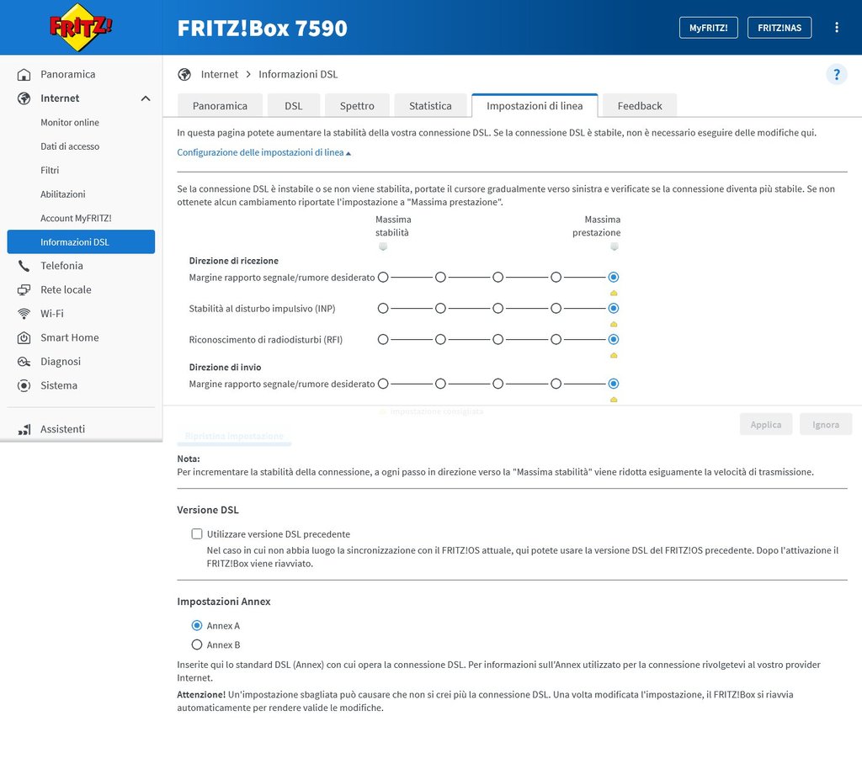862x769 pixels.
Task: Set INP stability to maximum stability
Action: pyautogui.click(x=383, y=309)
